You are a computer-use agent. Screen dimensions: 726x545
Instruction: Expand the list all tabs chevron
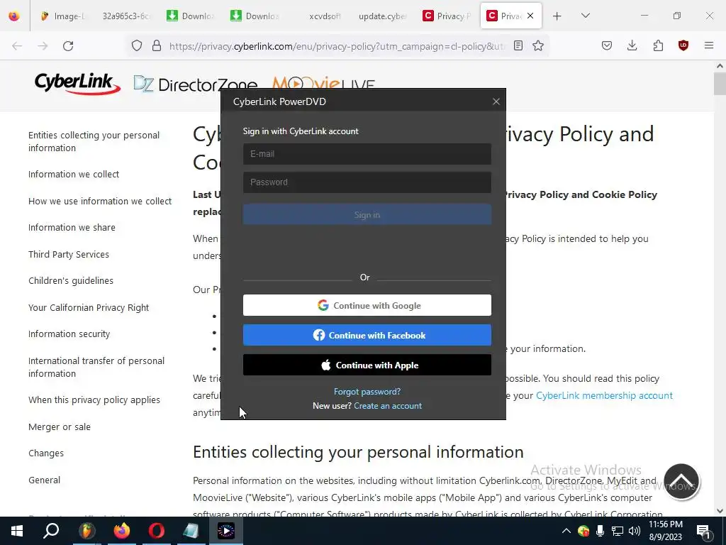586,16
